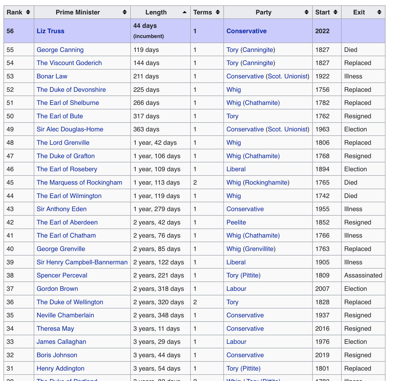Click Grenvillite link in George Grenville row
Screen dimensions: 393x381
coord(259,249)
